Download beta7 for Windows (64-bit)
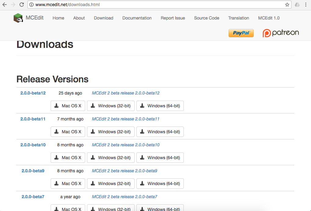This screenshot has height=211, width=311. tap(160, 208)
